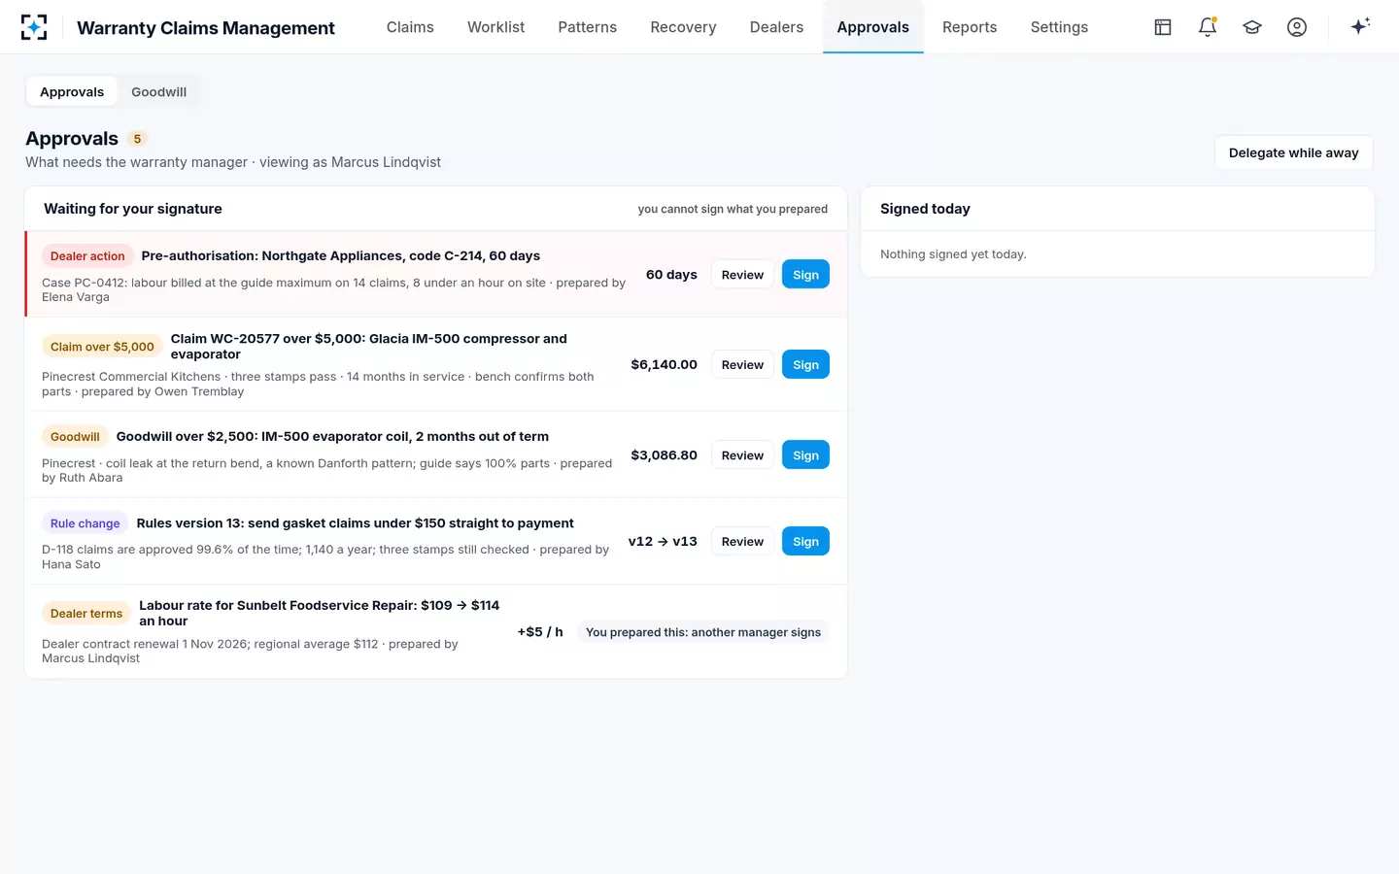Screen dimensions: 1399x874
Task: Click the 'Nothing signed yet today.' message
Action: [x=953, y=254]
